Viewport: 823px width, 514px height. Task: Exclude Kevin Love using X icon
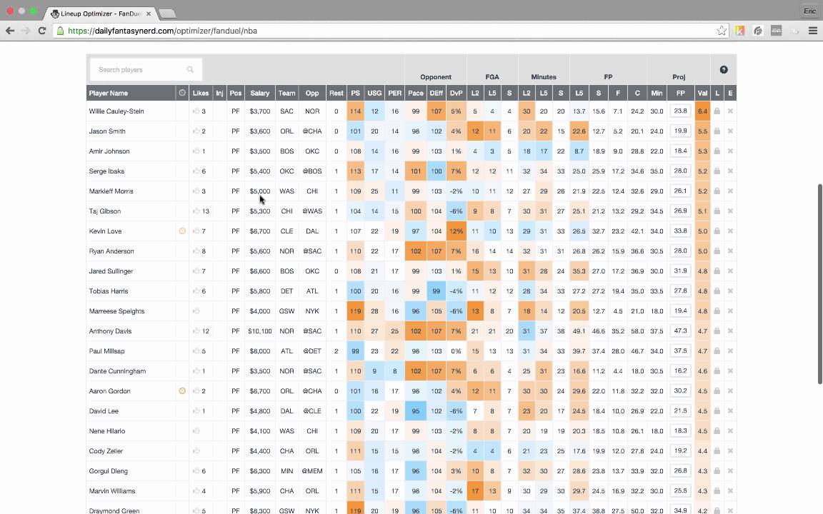(730, 231)
